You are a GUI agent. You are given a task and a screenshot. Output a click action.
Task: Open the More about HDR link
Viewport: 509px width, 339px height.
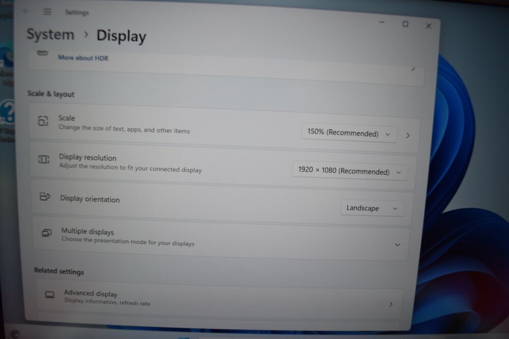(x=83, y=58)
